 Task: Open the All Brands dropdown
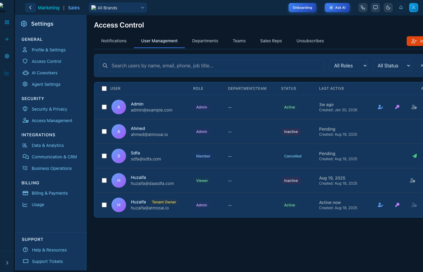click(x=118, y=8)
